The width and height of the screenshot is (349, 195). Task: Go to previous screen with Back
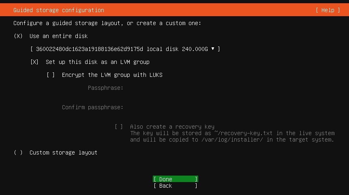[175, 186]
